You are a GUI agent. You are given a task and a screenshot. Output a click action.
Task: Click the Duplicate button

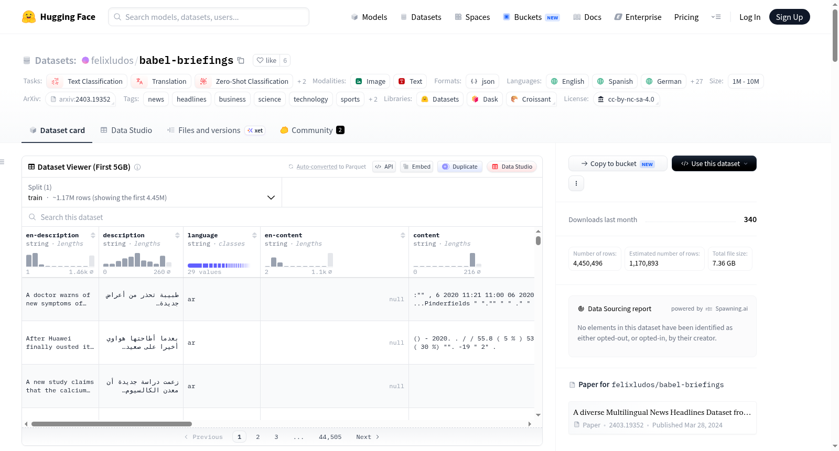[x=459, y=167]
